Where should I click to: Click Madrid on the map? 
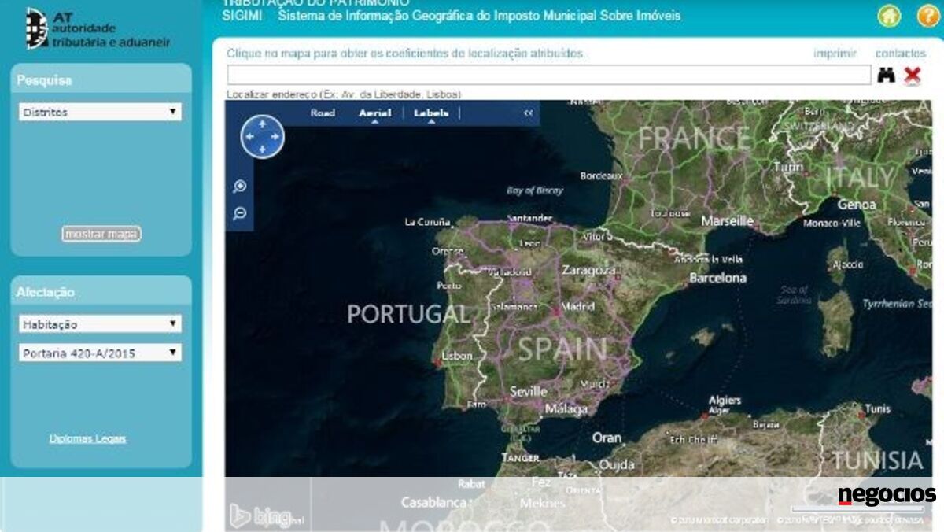click(578, 306)
